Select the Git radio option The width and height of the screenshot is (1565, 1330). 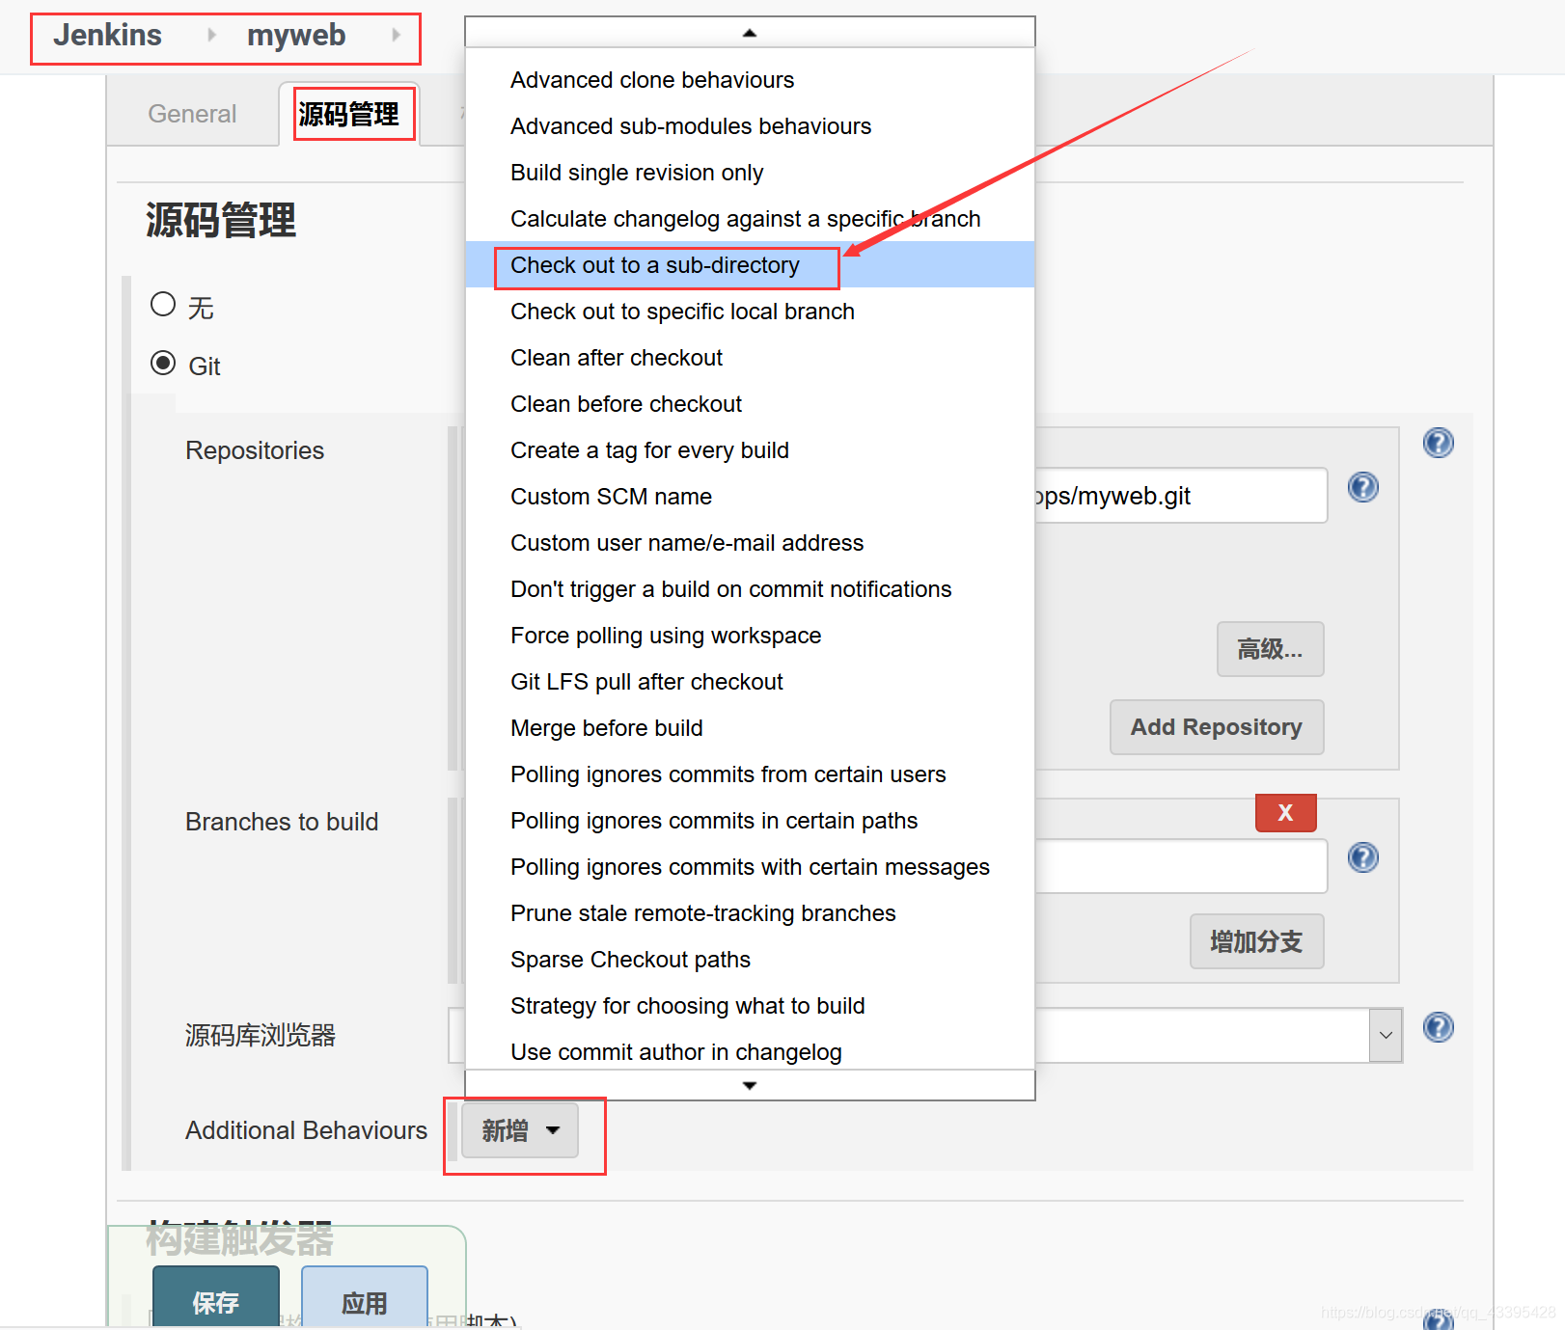pos(163,364)
